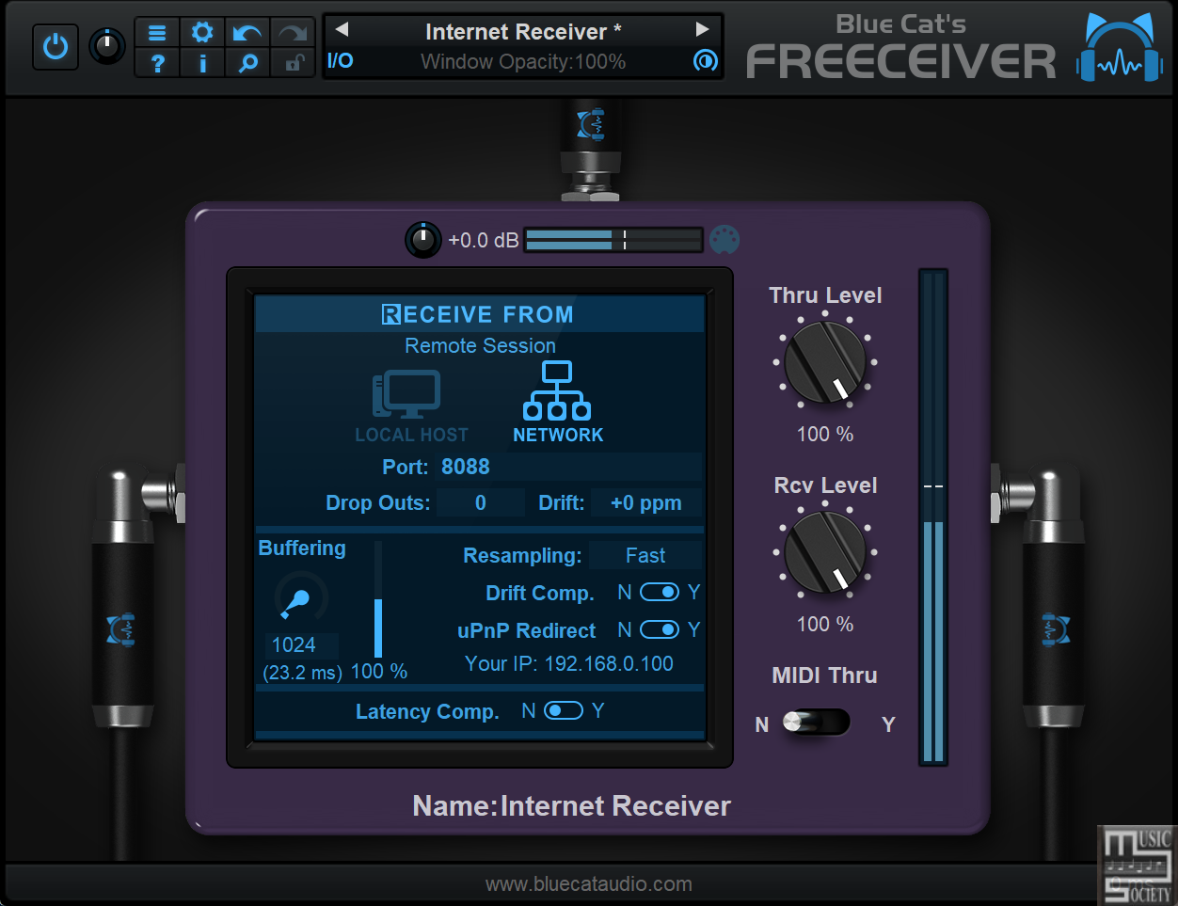Select LOCAL HOST receive source
This screenshot has height=906, width=1178.
point(411,406)
